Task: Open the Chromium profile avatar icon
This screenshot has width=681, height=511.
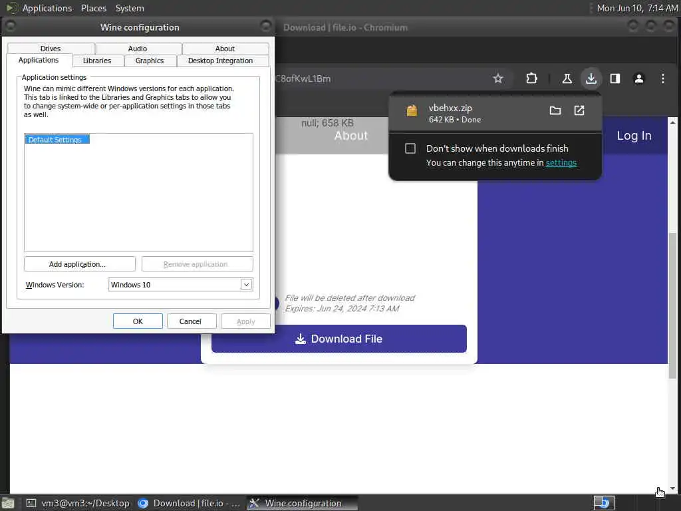Action: tap(638, 79)
